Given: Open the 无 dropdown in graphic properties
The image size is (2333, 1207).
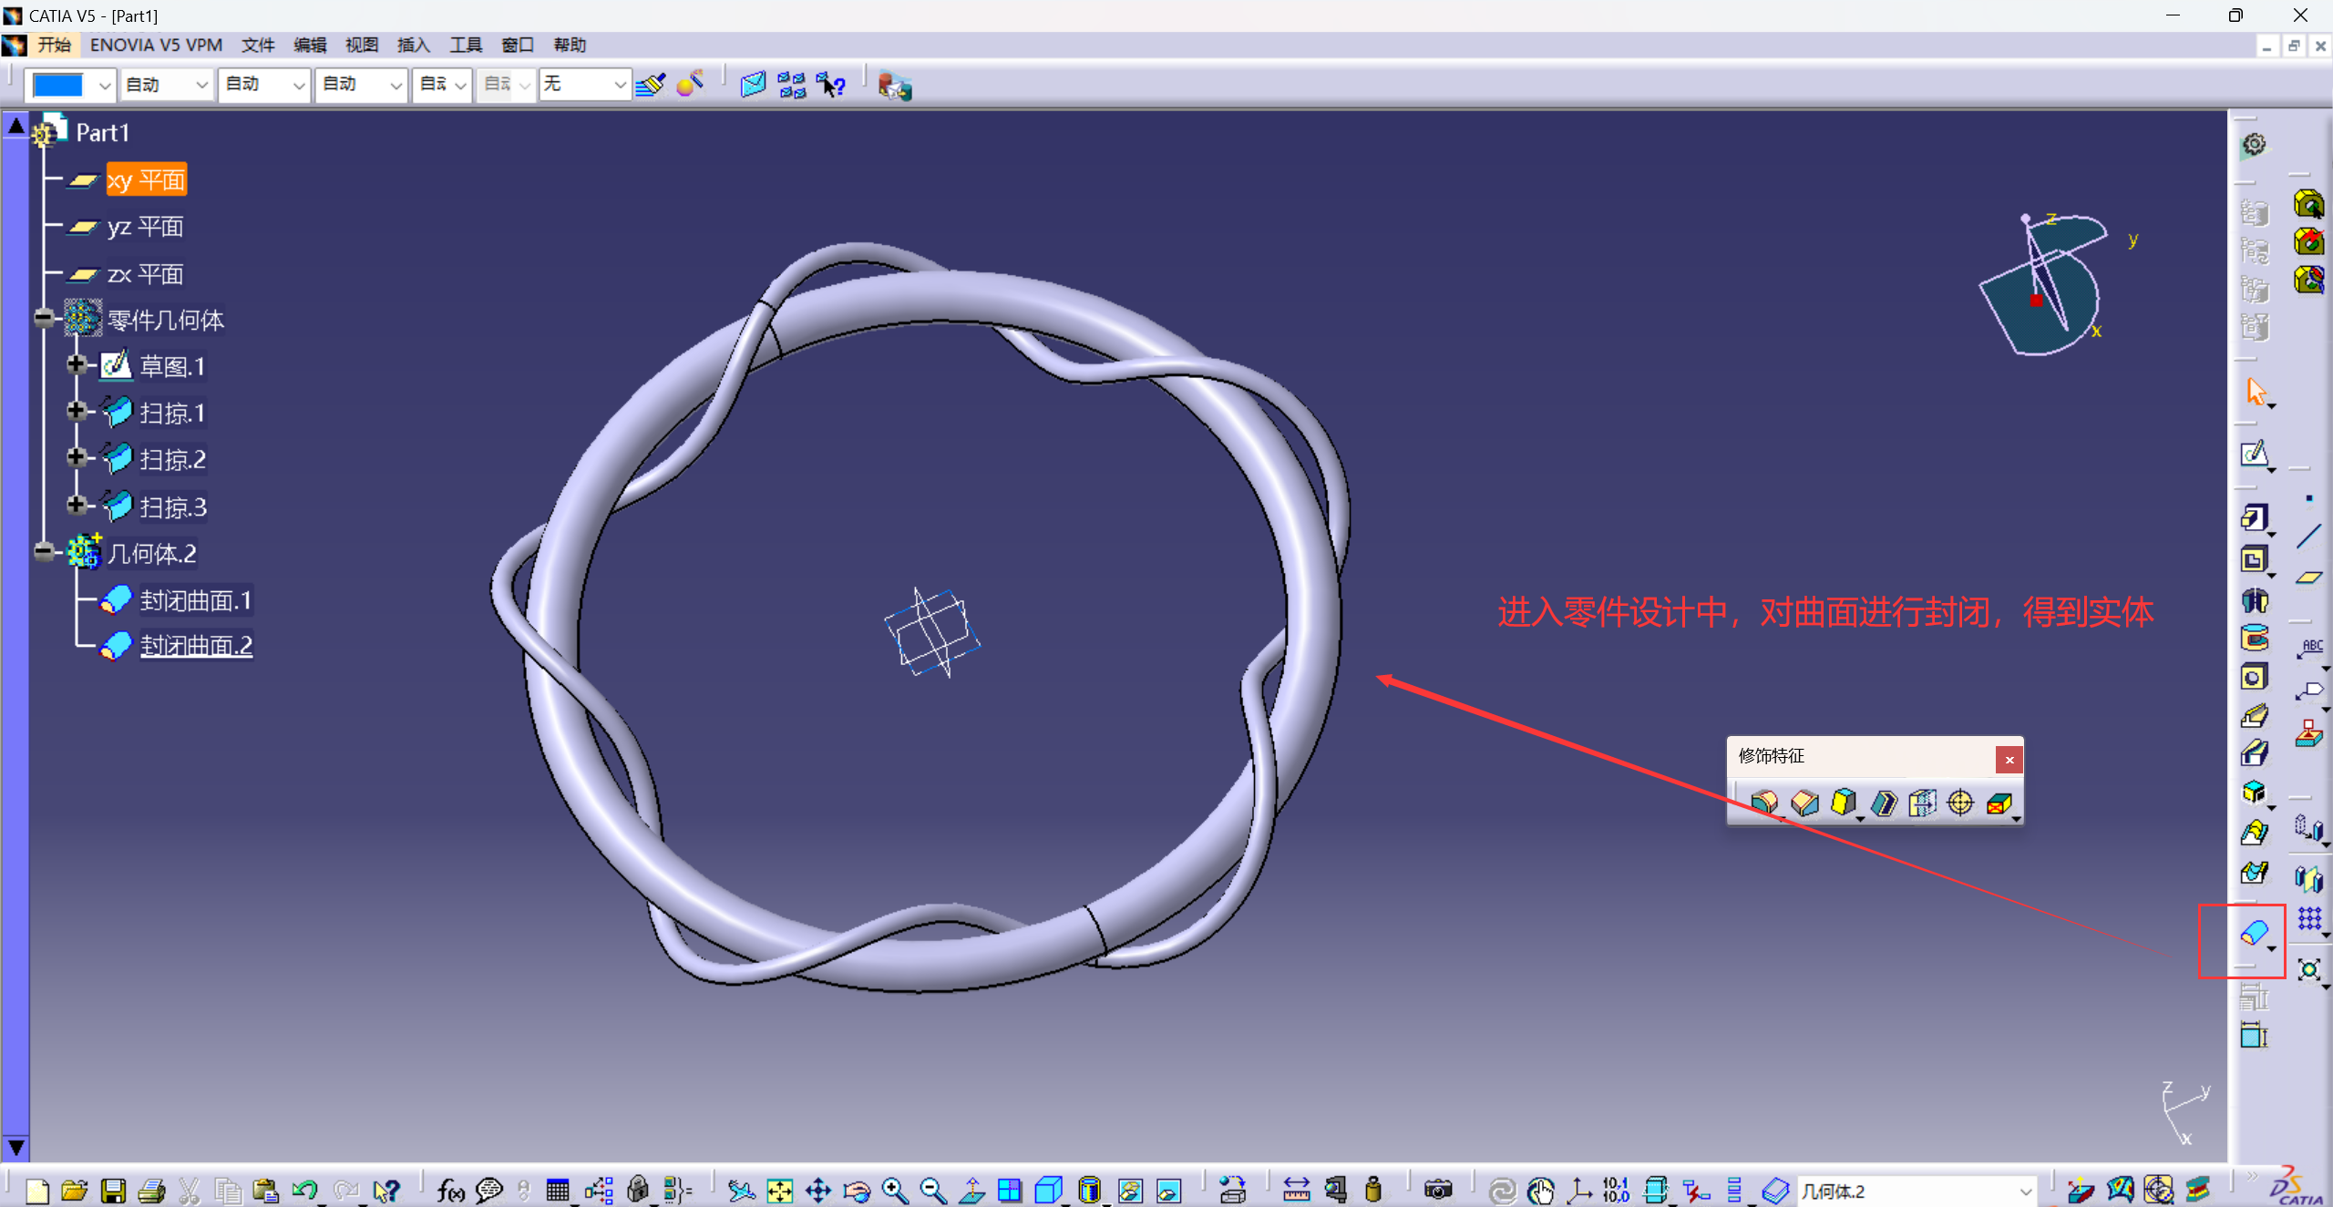Looking at the screenshot, I should pos(584,85).
